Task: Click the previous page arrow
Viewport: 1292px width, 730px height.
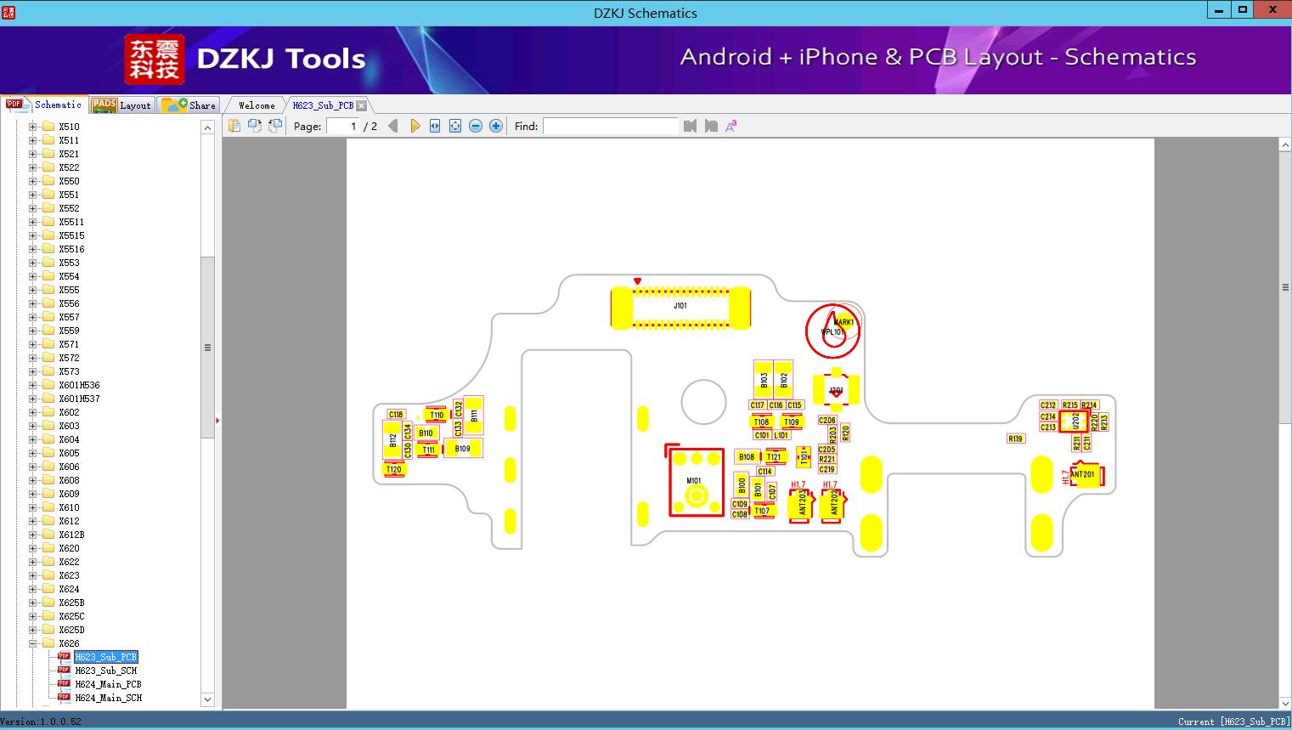Action: tap(392, 126)
